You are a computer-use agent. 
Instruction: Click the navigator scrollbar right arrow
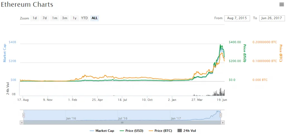(223, 123)
